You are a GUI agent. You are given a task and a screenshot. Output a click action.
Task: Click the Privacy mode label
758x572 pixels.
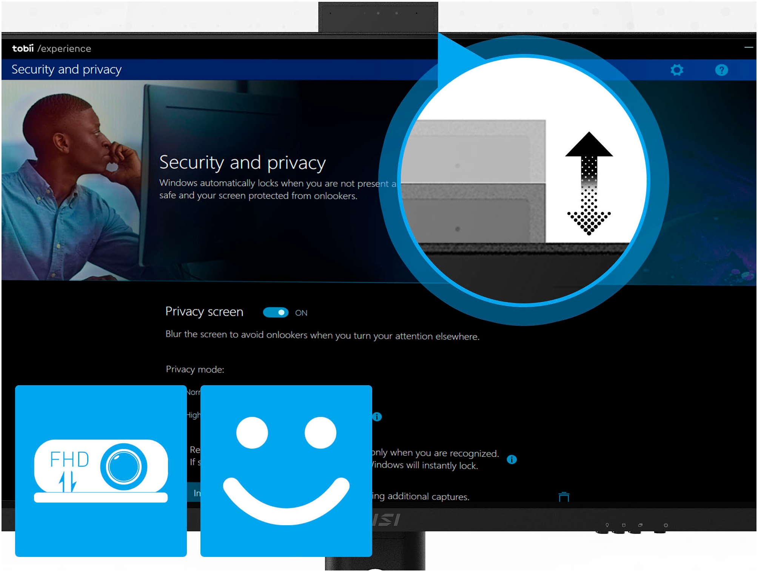[x=195, y=369]
